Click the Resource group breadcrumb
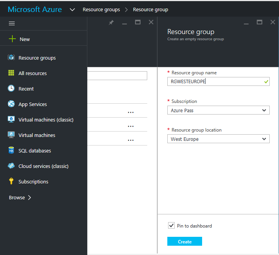This screenshot has width=279, height=255. [151, 10]
